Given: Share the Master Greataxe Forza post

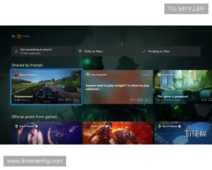Looking at the screenshot, I should pos(75,100).
